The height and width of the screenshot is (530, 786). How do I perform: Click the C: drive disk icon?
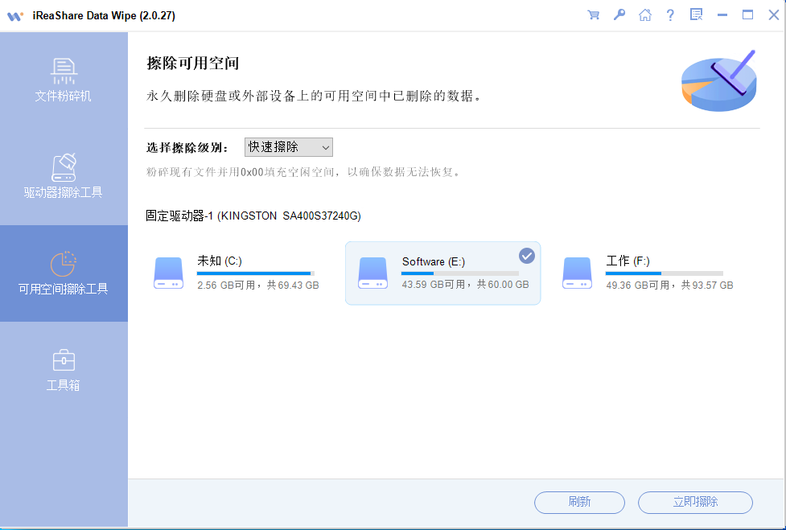pyautogui.click(x=168, y=273)
